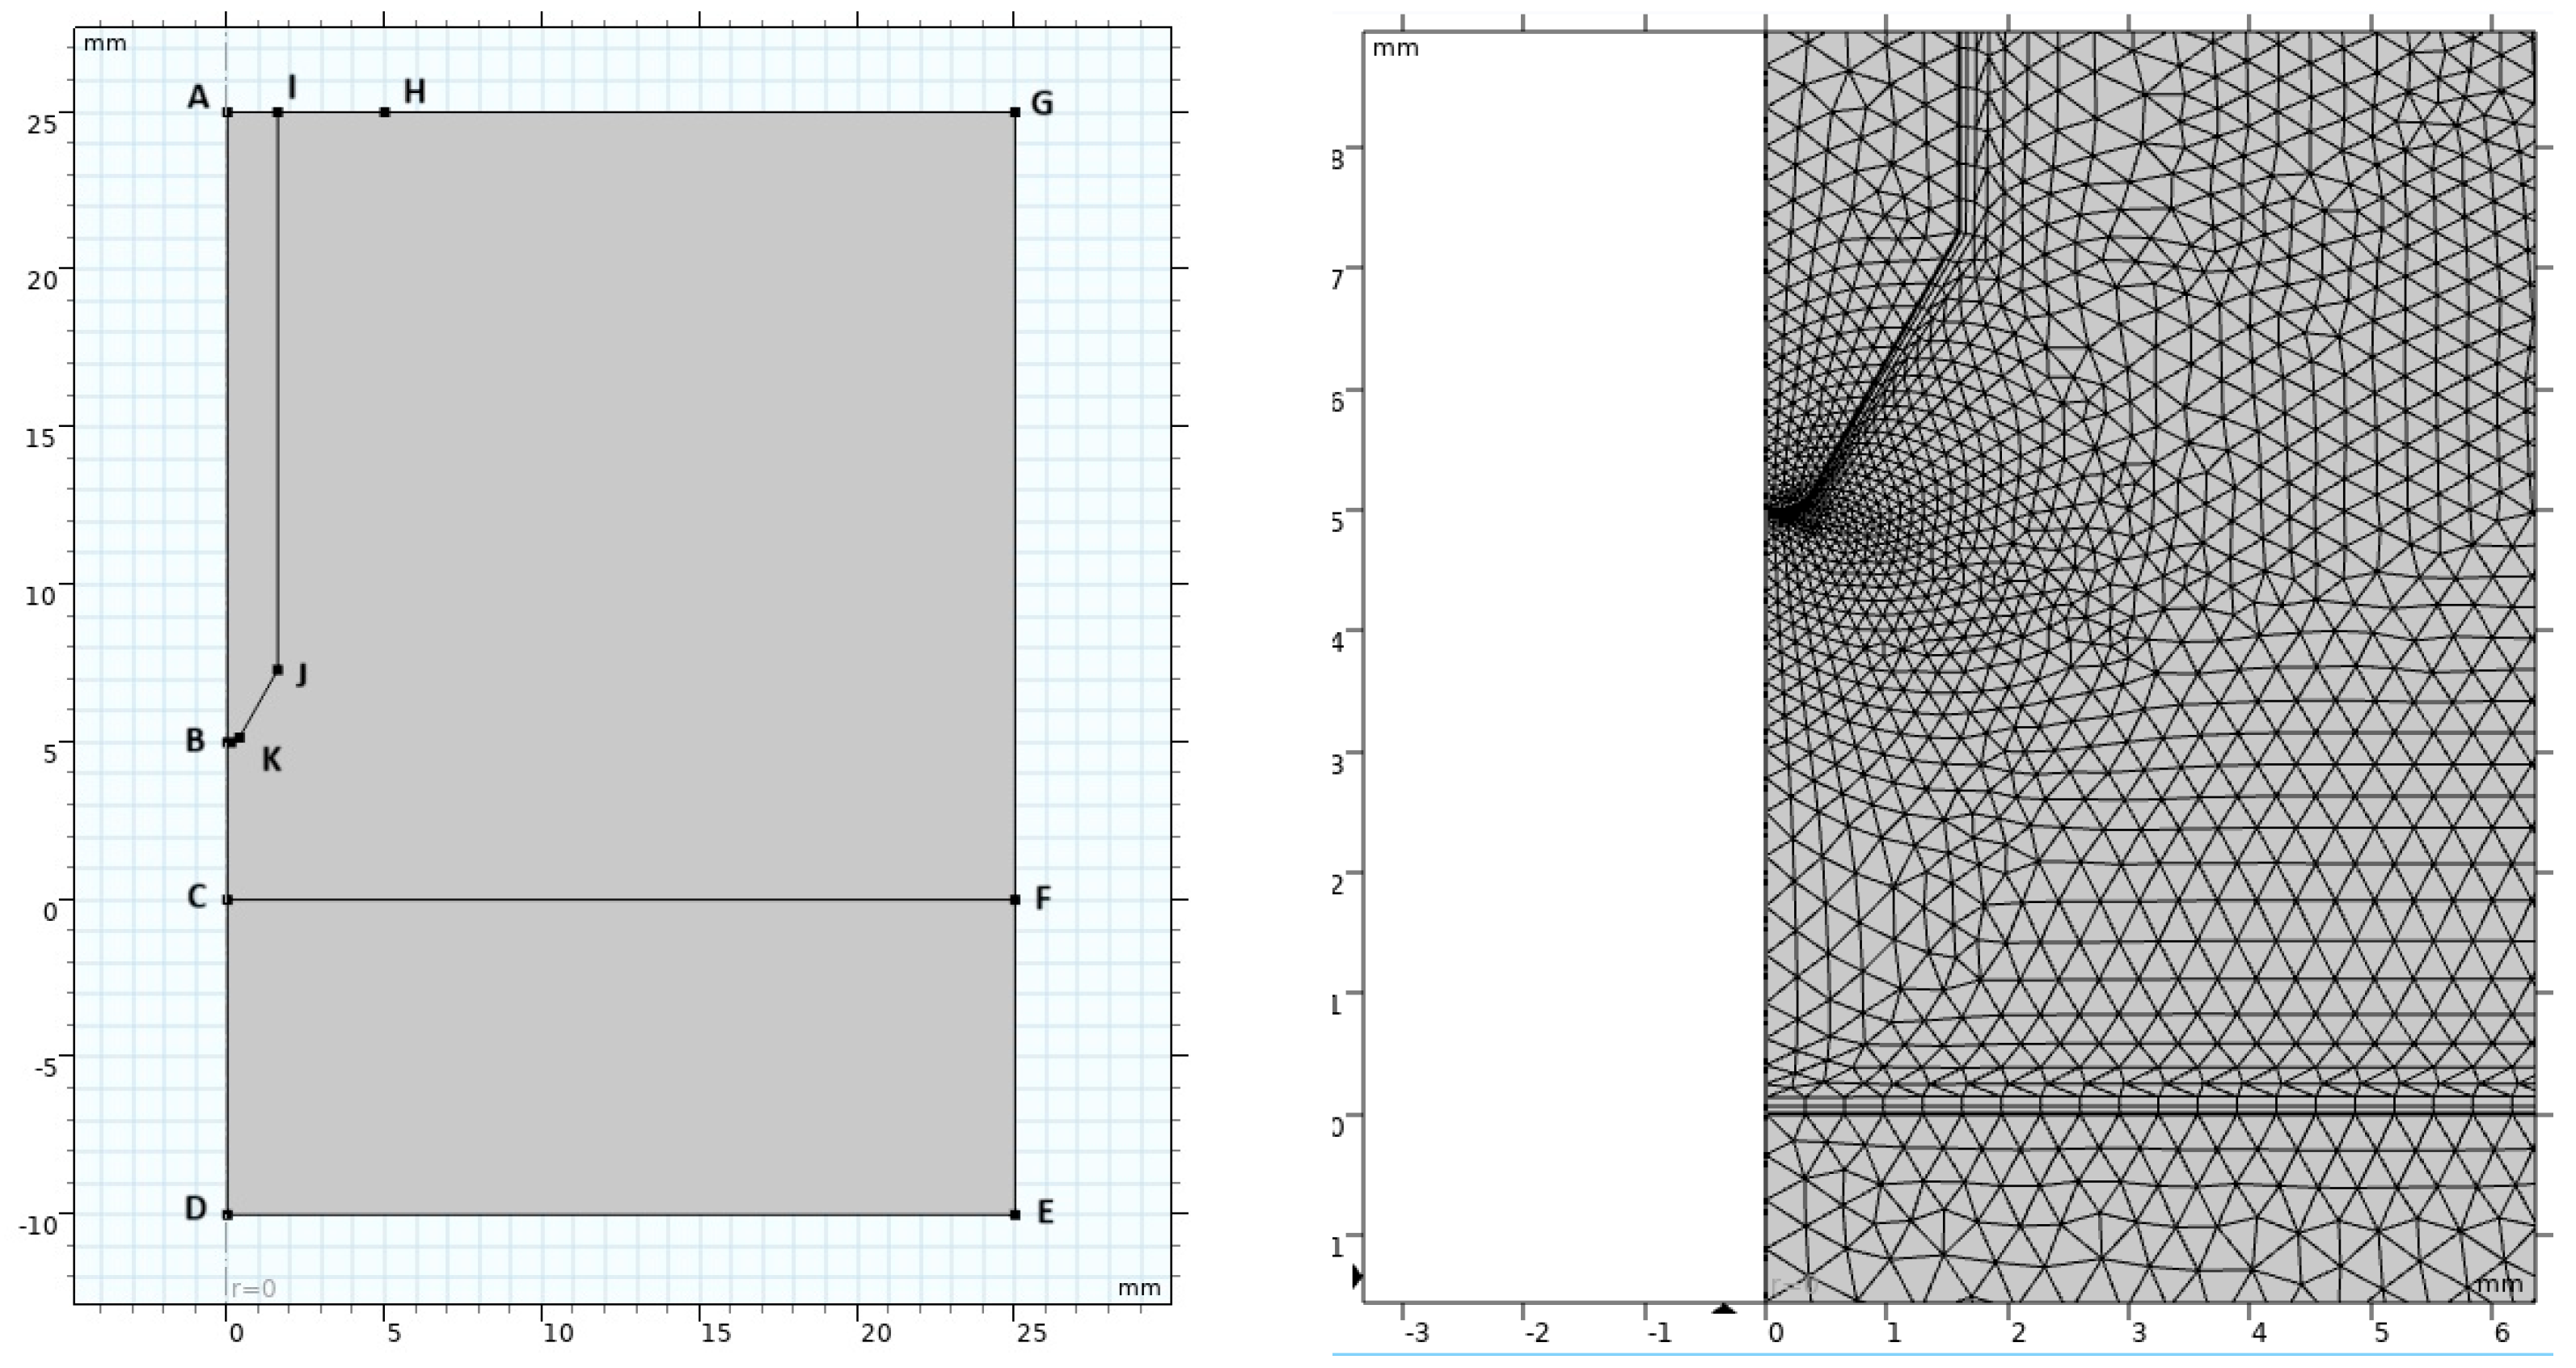Click black arrow marker on mesh plot's left edge

pos(1356,1277)
